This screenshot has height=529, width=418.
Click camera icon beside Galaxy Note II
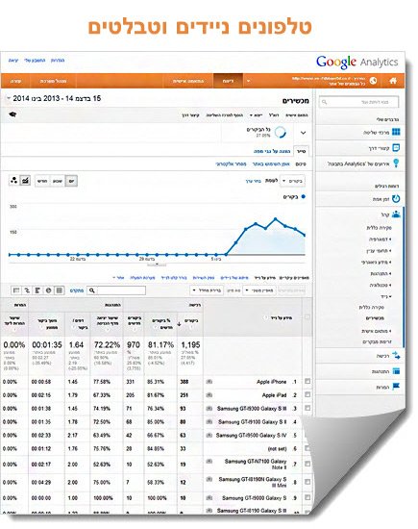(x=209, y=461)
